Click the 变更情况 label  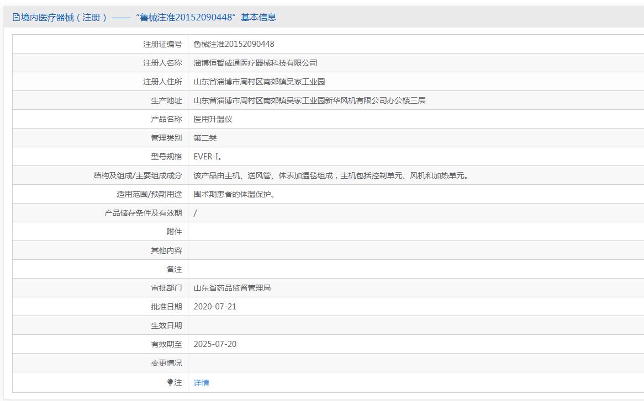(x=166, y=363)
